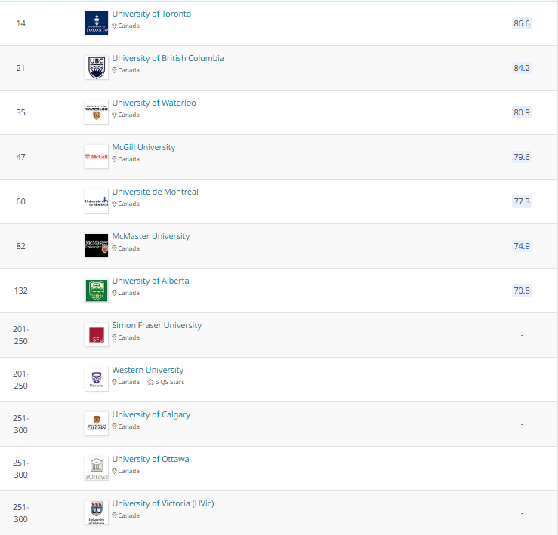Click the University of Toronto logo

(96, 23)
